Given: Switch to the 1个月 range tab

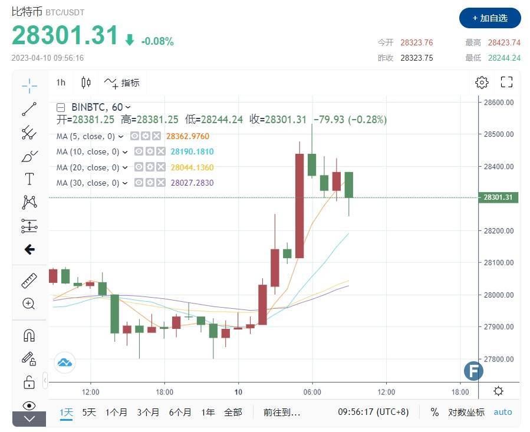Looking at the screenshot, I should (x=116, y=412).
